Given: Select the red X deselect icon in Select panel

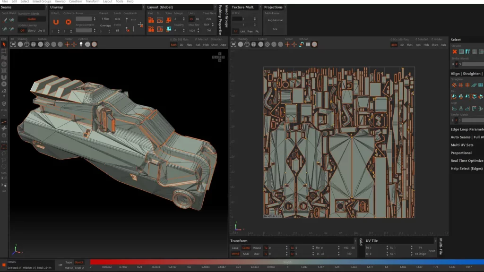Looking at the screenshot, I should tap(454, 51).
